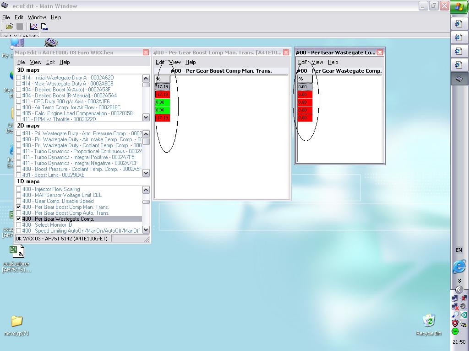Check #00 Per Gear Boost Comp Auto. Trans.
Screen dimensions: 469x351
(x=18, y=213)
